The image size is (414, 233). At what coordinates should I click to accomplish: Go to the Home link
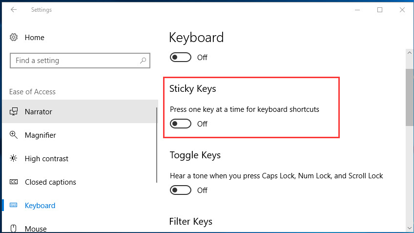pyautogui.click(x=35, y=38)
